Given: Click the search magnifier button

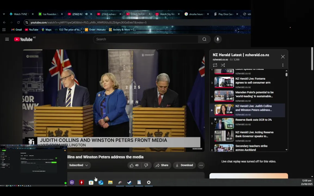Looking at the screenshot, I should 204,39.
